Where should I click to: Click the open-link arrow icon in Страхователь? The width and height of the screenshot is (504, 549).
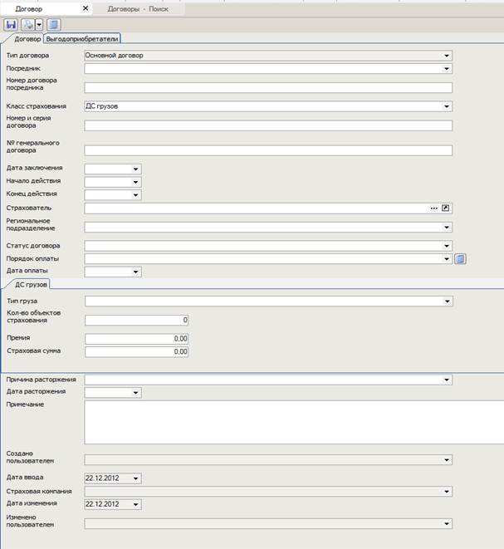click(x=446, y=208)
